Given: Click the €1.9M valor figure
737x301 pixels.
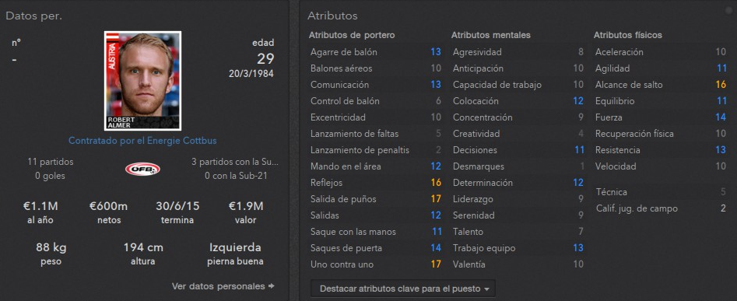Looking at the screenshot, I should [x=246, y=206].
